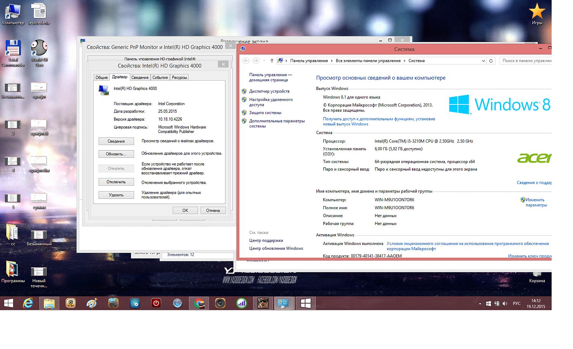Expand breadcrumb arrow after Панель управления
The width and height of the screenshot is (573, 349).
[332, 61]
